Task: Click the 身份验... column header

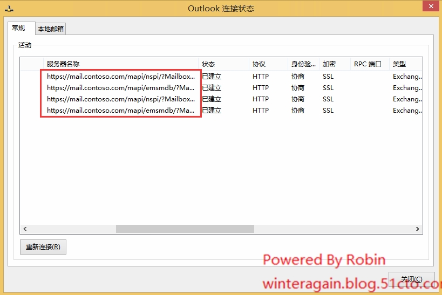Action: (304, 64)
